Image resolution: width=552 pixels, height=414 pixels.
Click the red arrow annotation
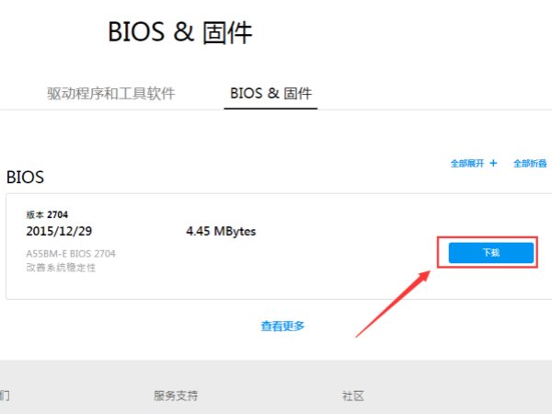(393, 303)
